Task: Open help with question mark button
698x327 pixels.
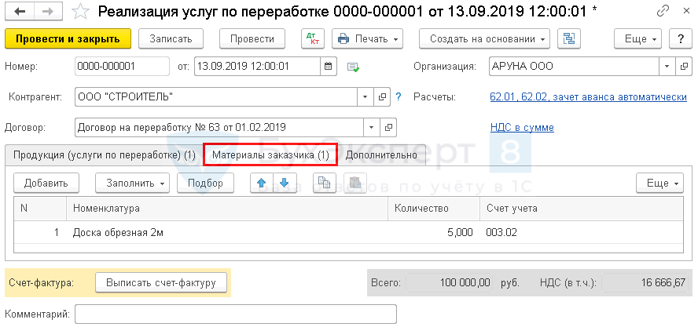Action: pos(678,38)
